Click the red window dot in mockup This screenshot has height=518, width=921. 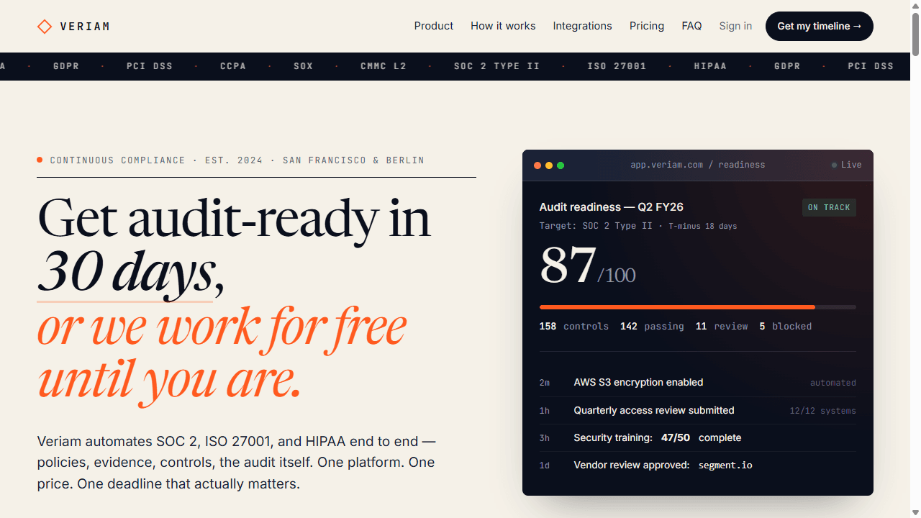click(537, 165)
